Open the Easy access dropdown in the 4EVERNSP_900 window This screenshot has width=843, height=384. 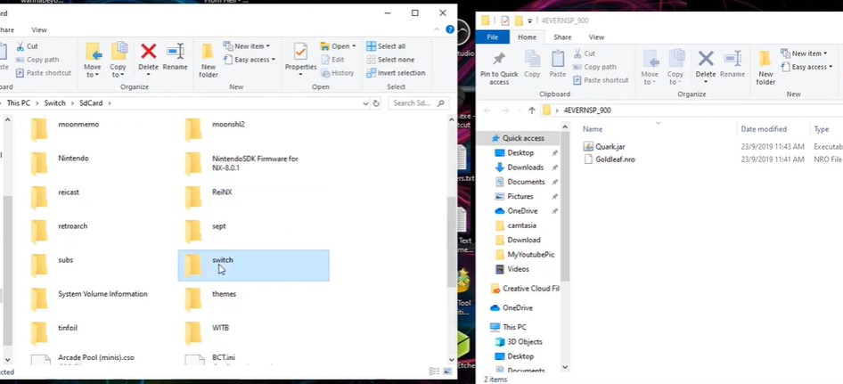(807, 67)
